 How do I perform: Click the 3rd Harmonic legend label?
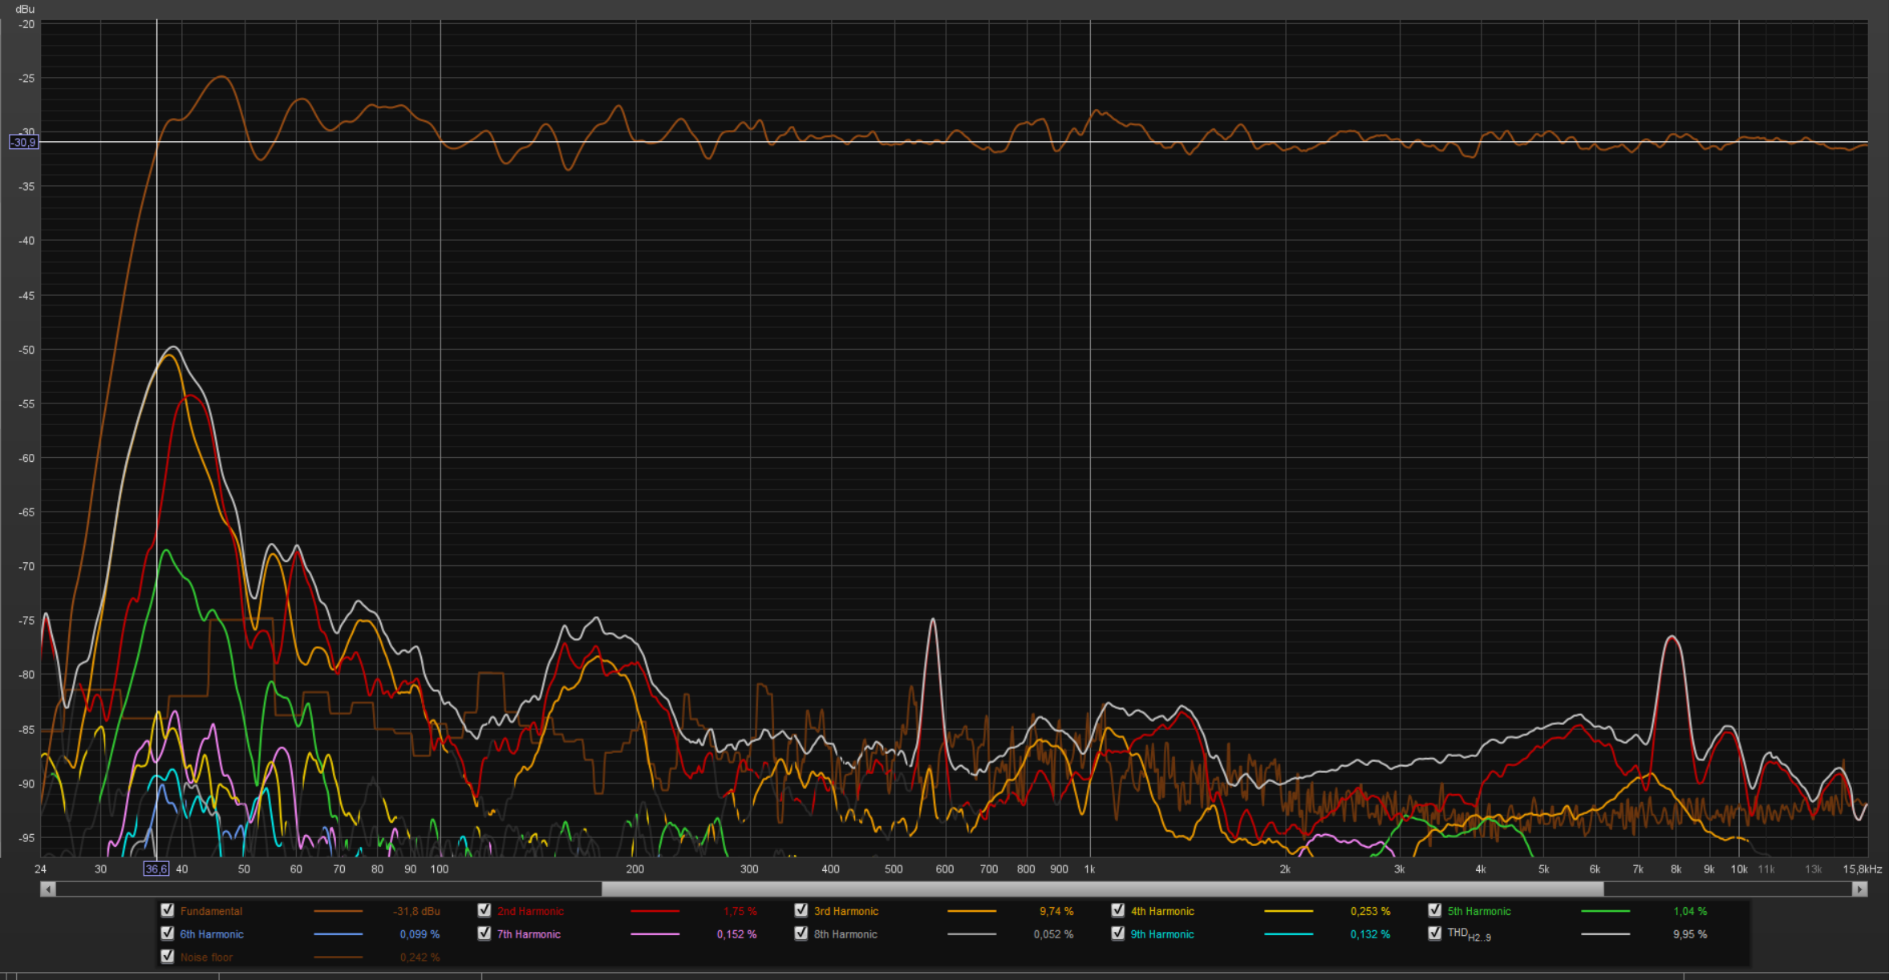point(846,912)
